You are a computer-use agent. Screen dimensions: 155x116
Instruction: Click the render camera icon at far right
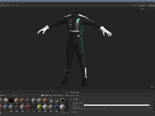click(x=153, y=5)
